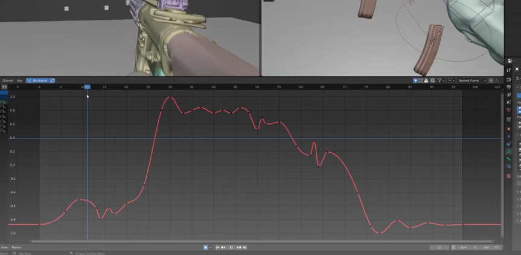Image resolution: width=521 pixels, height=255 pixels.
Task: Toggle show hidden dashed-box icon
Action: (421, 81)
